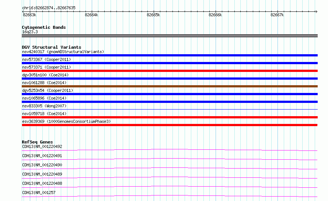
Task: Open transcript label CDH13|NM_001220492
Action: (x=42, y=146)
